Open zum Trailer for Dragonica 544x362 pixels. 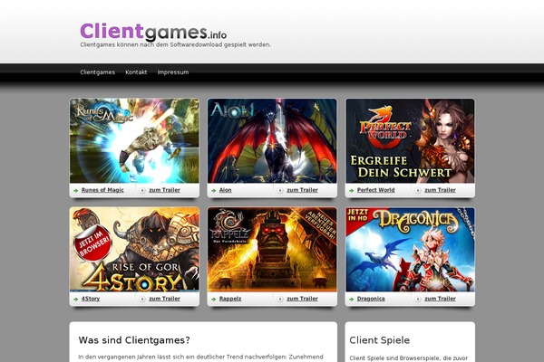click(440, 299)
